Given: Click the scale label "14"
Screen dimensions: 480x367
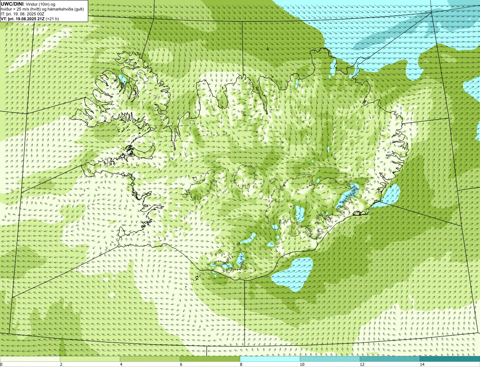Looking at the screenshot, I should coord(422,364).
